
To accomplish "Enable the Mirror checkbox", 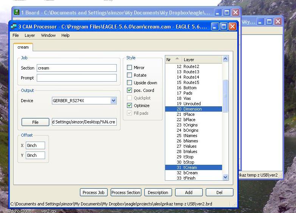I will coord(129,67).
